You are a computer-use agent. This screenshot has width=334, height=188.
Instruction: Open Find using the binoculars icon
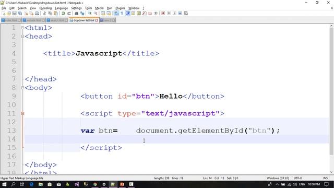click(x=77, y=14)
